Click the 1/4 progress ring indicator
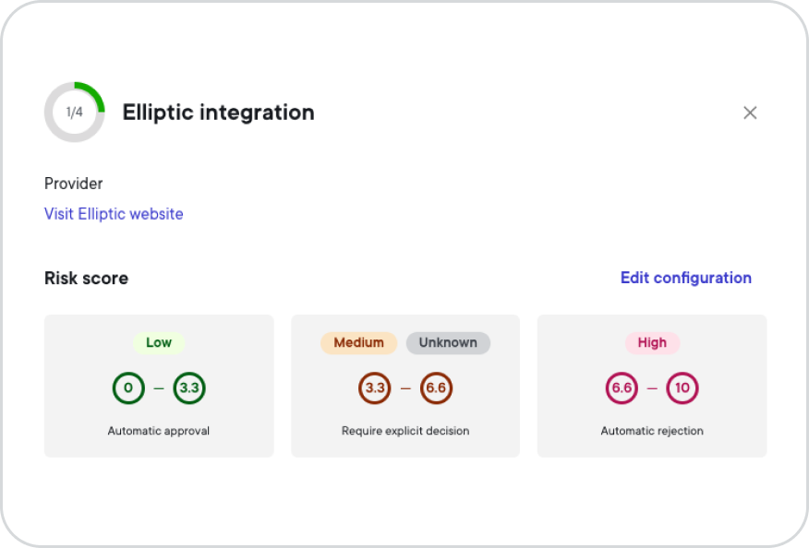The height and width of the screenshot is (548, 809). (75, 112)
